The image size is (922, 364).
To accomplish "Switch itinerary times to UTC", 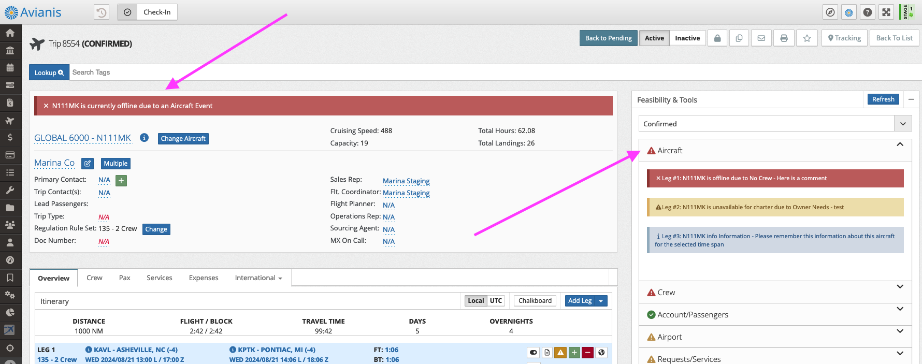I will 496,301.
